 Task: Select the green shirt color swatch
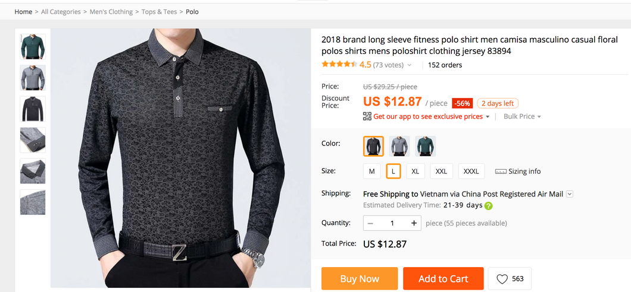(x=425, y=146)
